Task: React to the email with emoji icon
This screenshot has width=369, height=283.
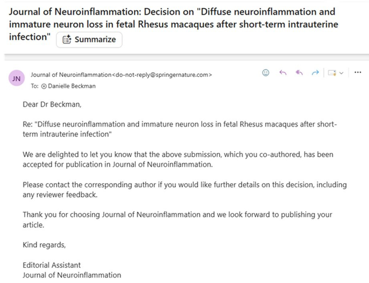Action: [266, 73]
